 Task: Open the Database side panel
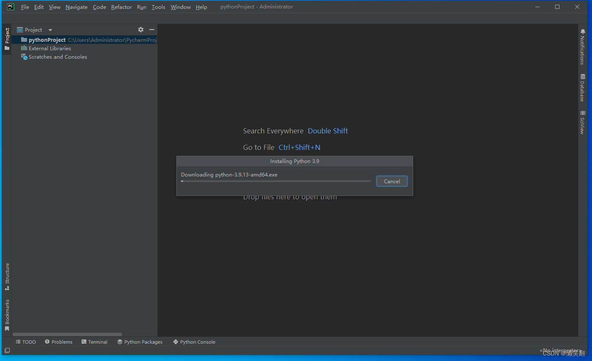coord(583,87)
